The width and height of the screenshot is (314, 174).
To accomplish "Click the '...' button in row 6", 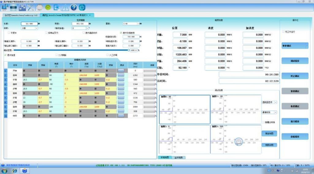I will [121, 93].
